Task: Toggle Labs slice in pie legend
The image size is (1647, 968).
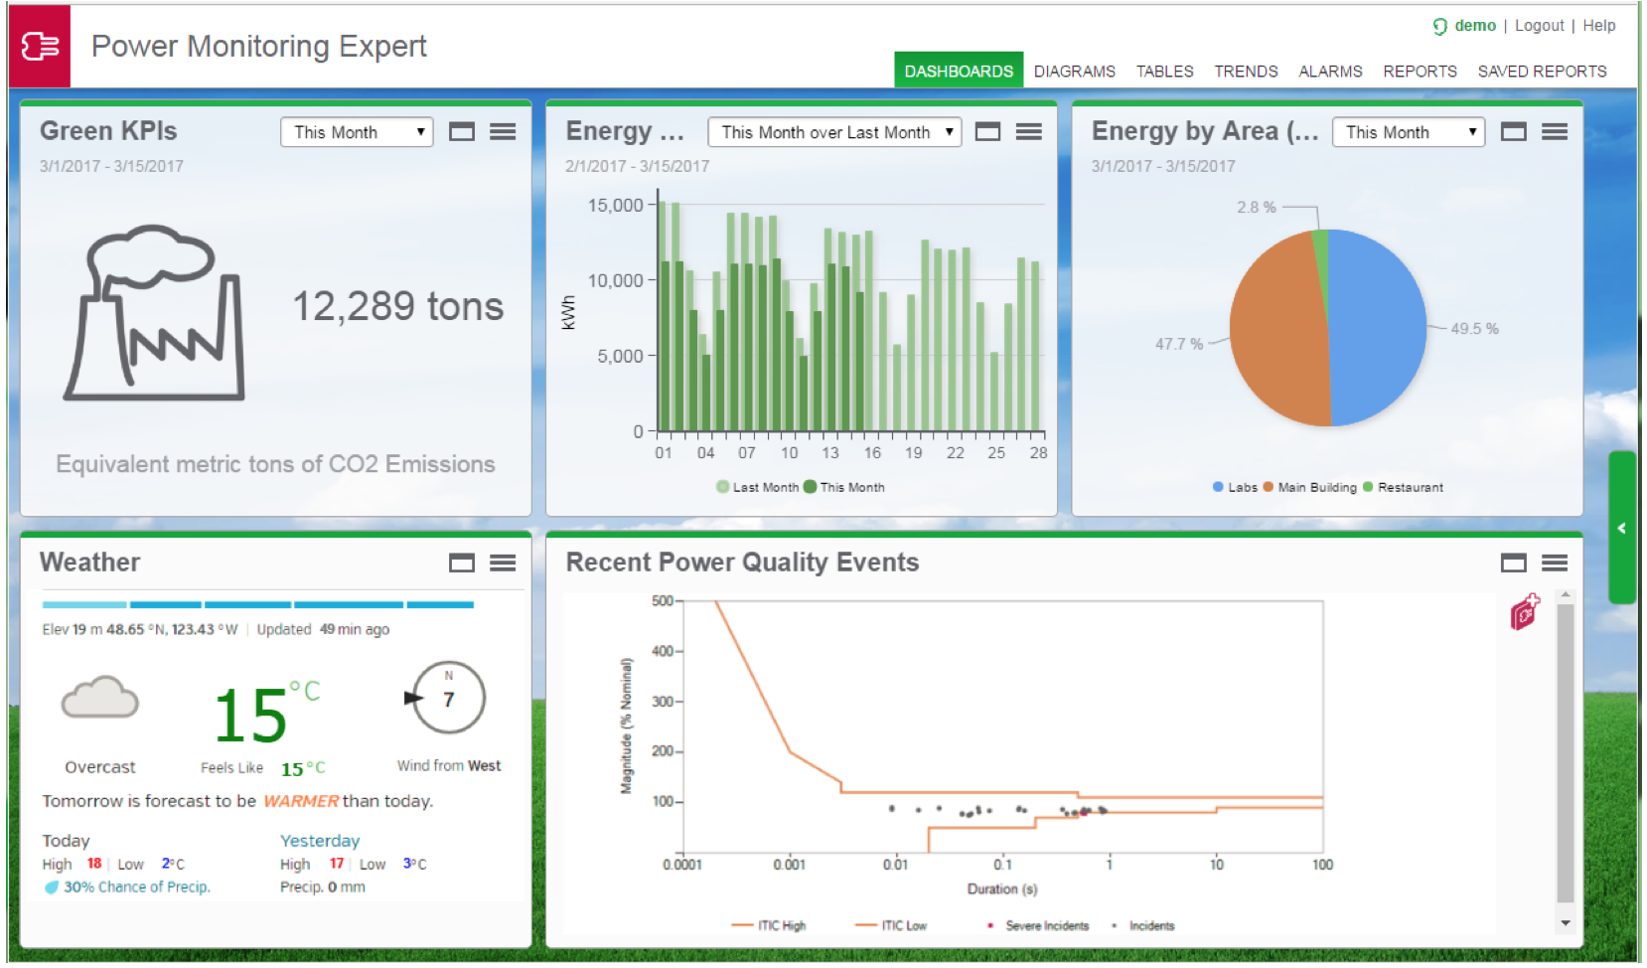Action: [x=1235, y=487]
